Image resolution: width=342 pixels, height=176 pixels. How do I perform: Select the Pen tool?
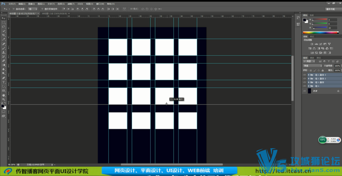point(3,78)
